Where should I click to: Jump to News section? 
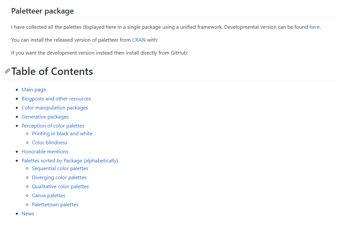(x=28, y=214)
